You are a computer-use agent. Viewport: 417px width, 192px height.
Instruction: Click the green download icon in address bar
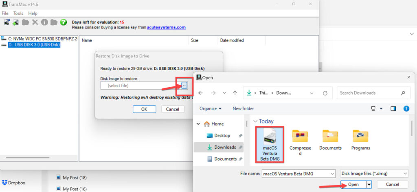249,93
